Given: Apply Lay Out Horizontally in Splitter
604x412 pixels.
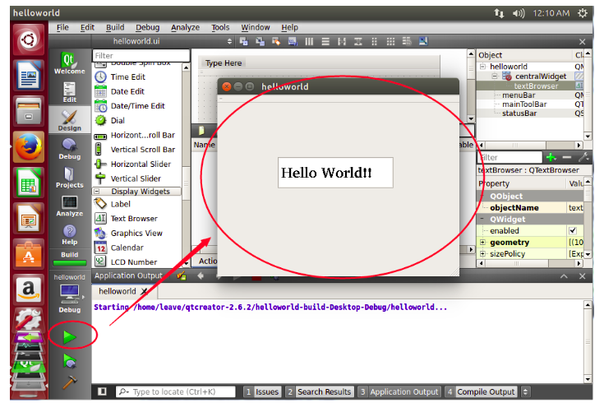Looking at the screenshot, I should click(342, 41).
